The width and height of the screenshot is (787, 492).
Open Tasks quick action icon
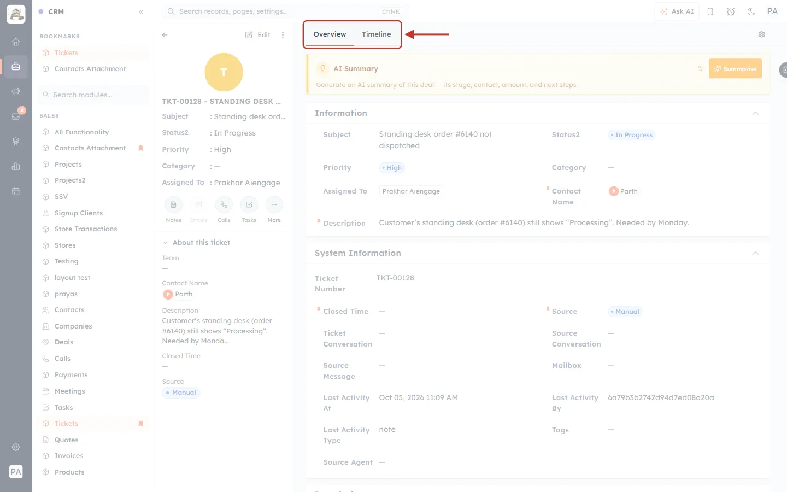click(249, 205)
